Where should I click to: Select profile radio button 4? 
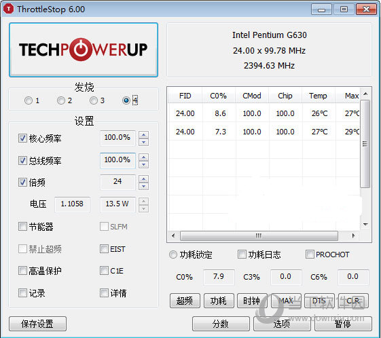click(126, 100)
